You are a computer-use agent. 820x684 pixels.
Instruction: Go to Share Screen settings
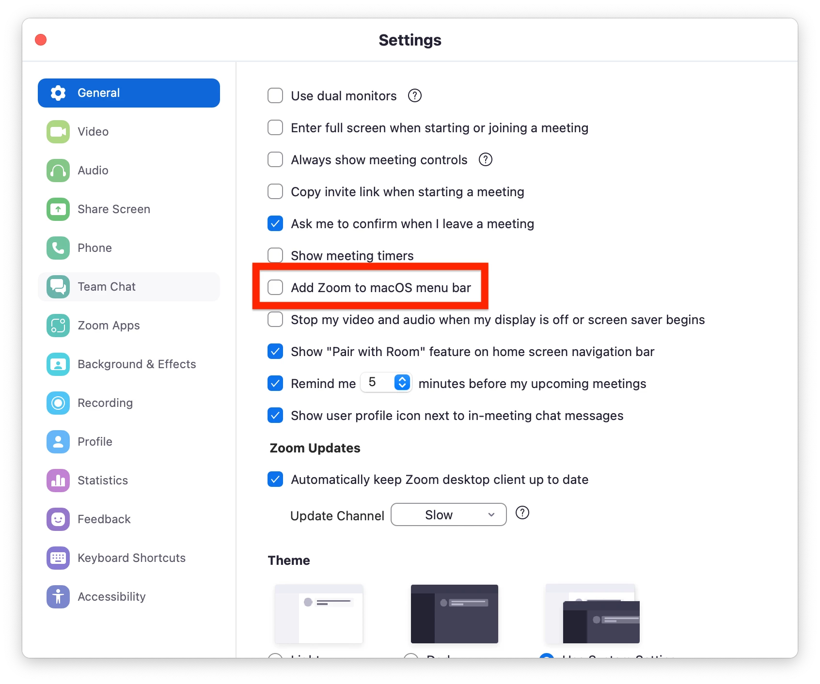(129, 209)
